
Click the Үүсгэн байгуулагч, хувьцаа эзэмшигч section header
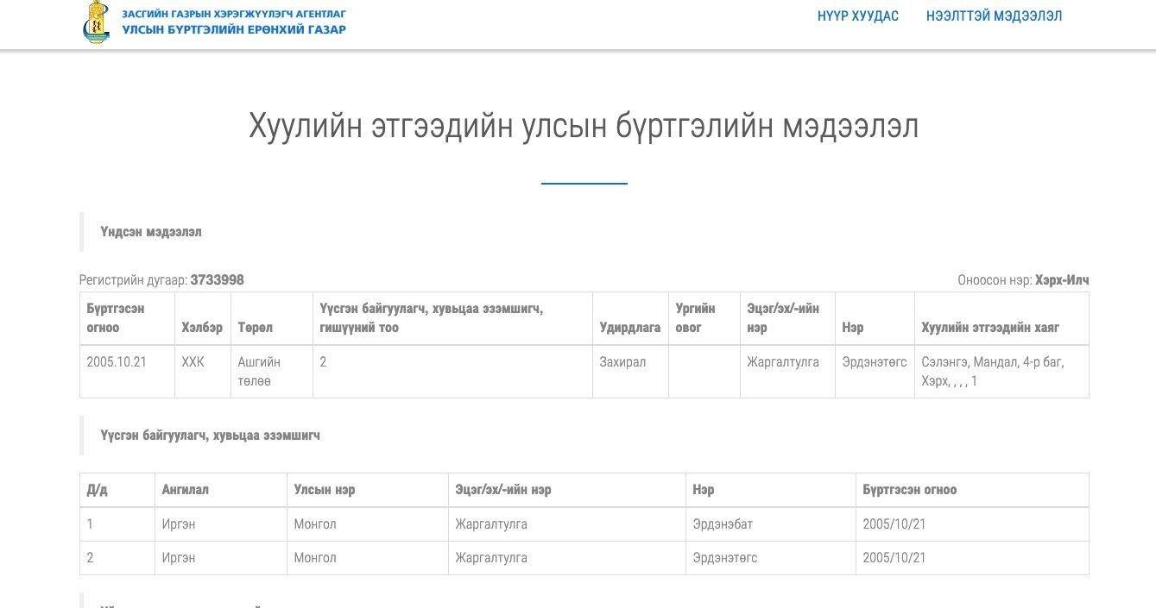point(210,436)
